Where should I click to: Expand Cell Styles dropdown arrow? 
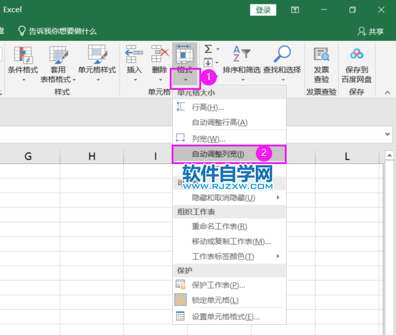click(x=98, y=80)
